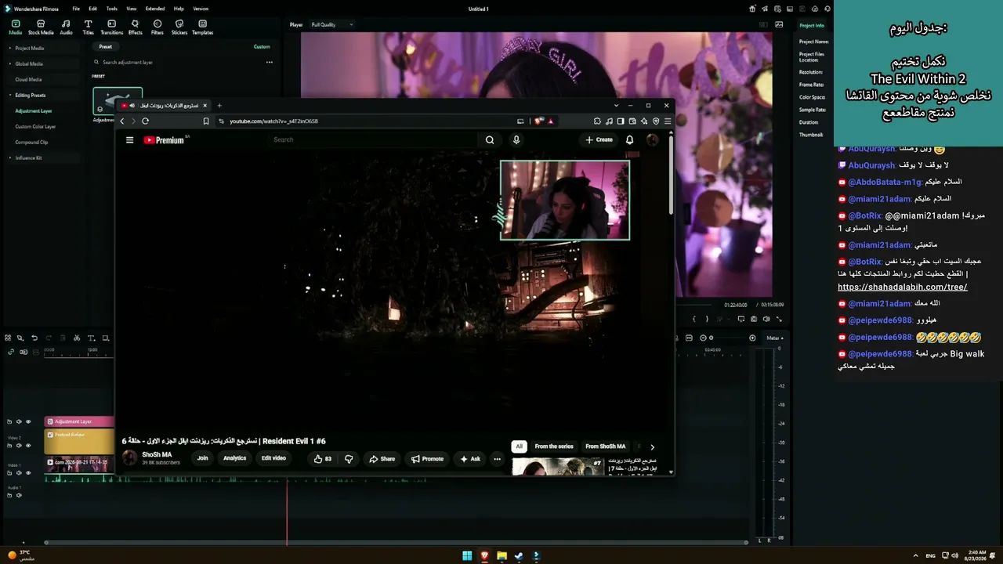Expand the Project Media tree item
This screenshot has width=1003, height=564.
9,49
